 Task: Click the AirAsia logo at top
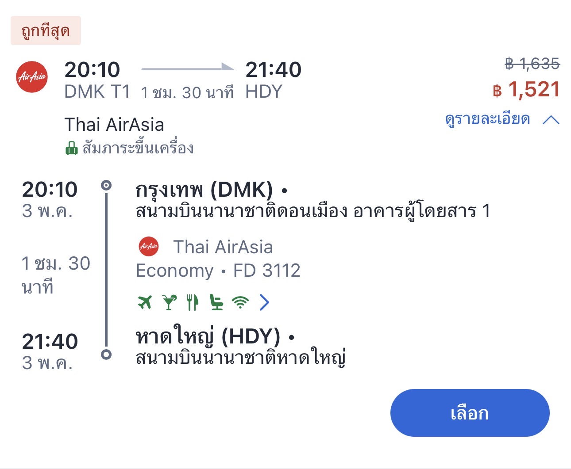pyautogui.click(x=32, y=77)
